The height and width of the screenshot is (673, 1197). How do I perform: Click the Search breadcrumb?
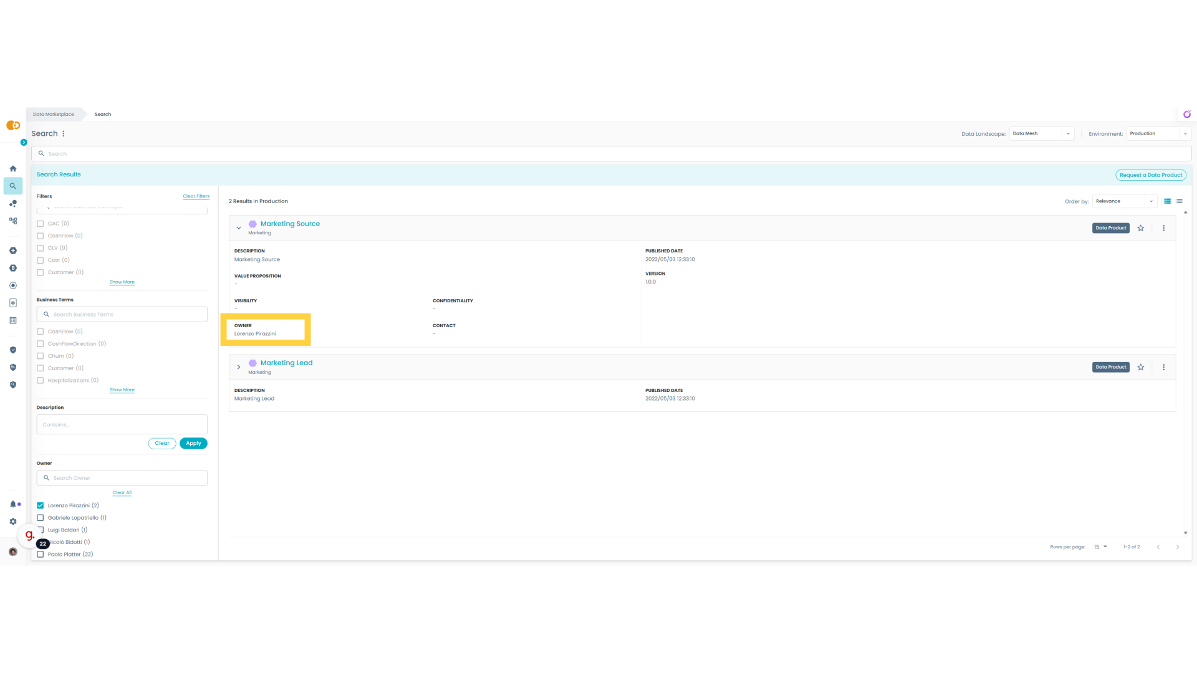[x=103, y=114]
